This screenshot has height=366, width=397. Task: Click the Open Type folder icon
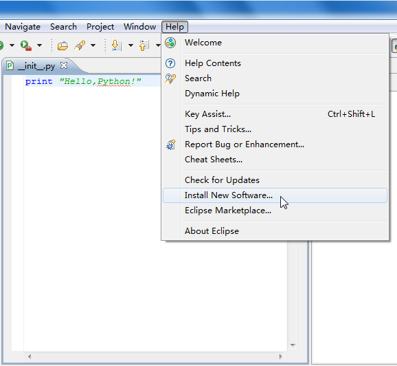click(63, 45)
